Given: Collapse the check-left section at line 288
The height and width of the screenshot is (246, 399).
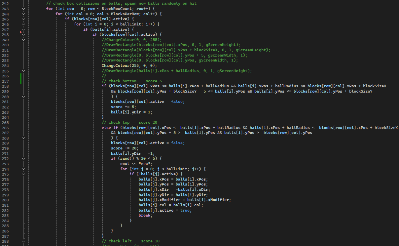Looking at the screenshot, I should (23, 241).
